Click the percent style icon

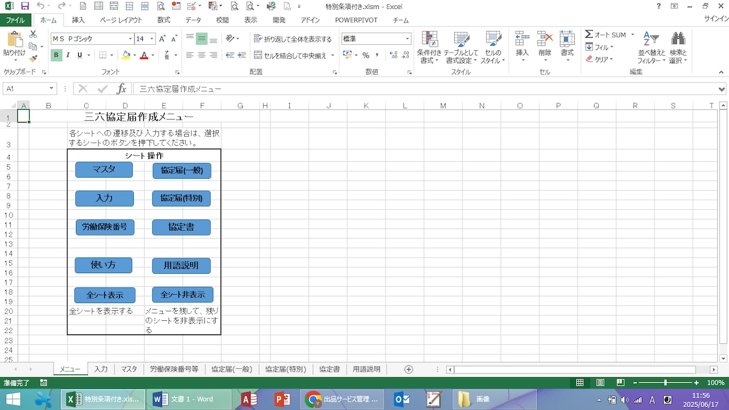pos(366,55)
